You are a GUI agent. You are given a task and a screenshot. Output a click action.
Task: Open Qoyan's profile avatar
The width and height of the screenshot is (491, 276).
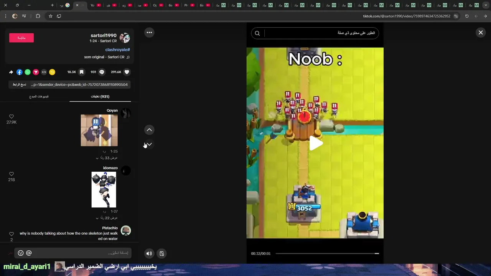tap(125, 113)
